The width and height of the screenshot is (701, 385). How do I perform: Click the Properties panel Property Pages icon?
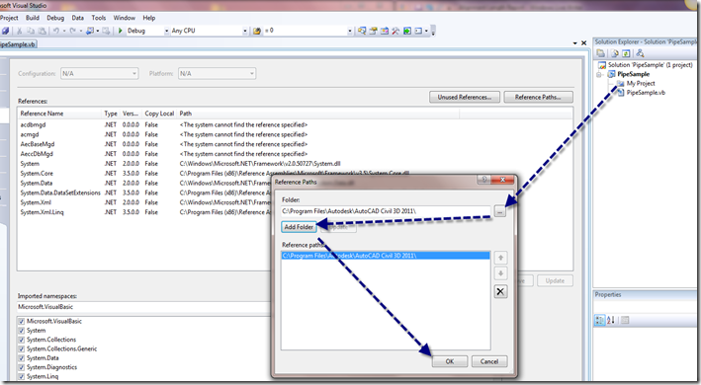click(625, 320)
